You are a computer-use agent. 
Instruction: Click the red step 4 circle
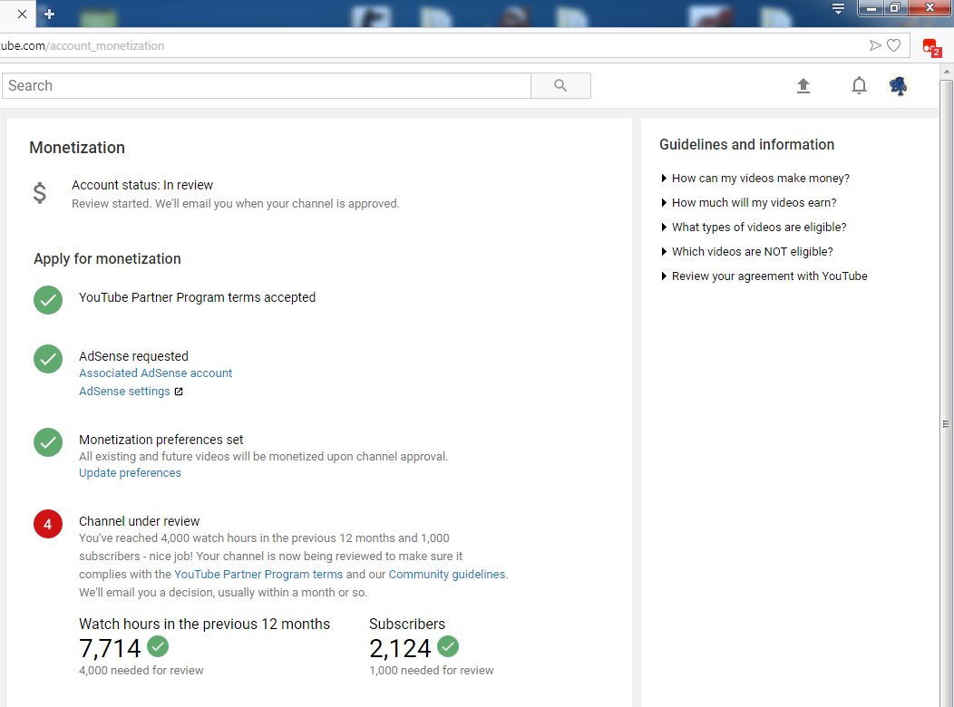point(48,524)
